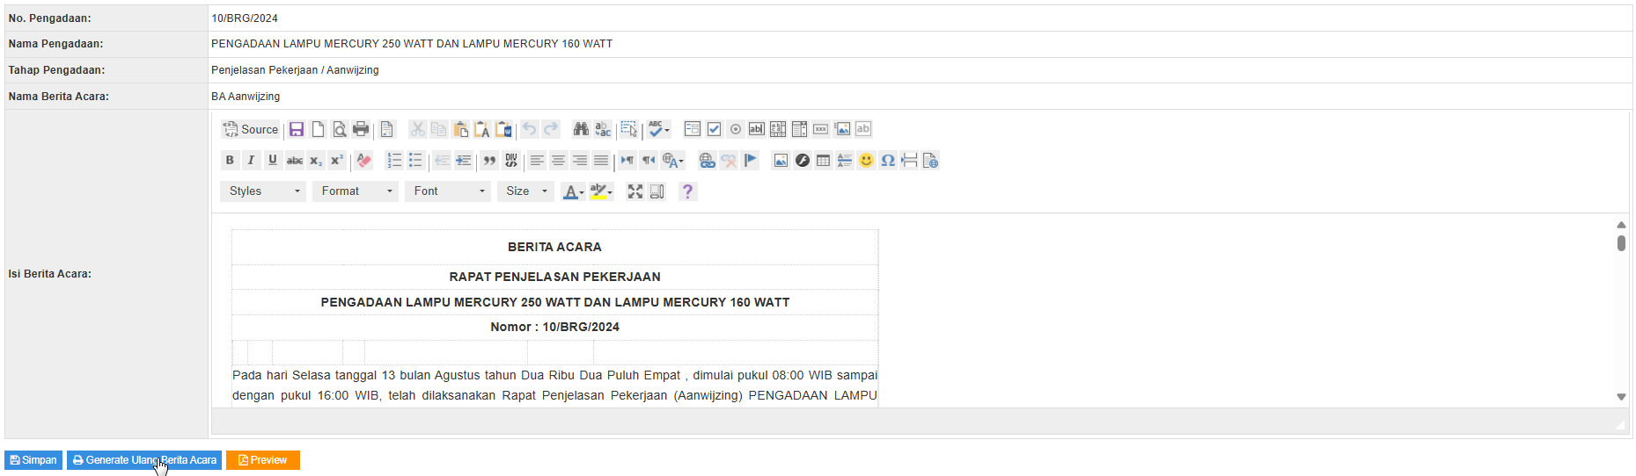
Task: Open the Smiley emoticon picker
Action: click(866, 160)
